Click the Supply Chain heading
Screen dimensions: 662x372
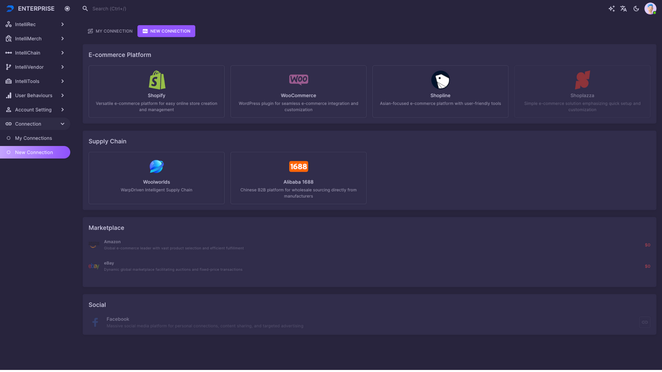point(108,141)
